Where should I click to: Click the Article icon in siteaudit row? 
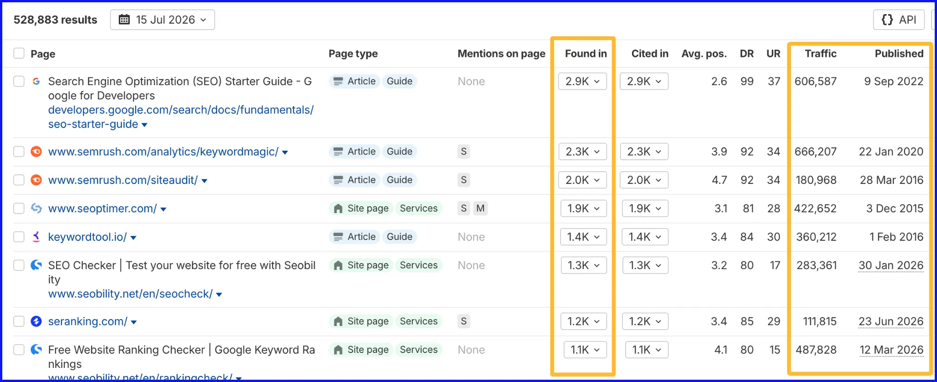pos(338,180)
